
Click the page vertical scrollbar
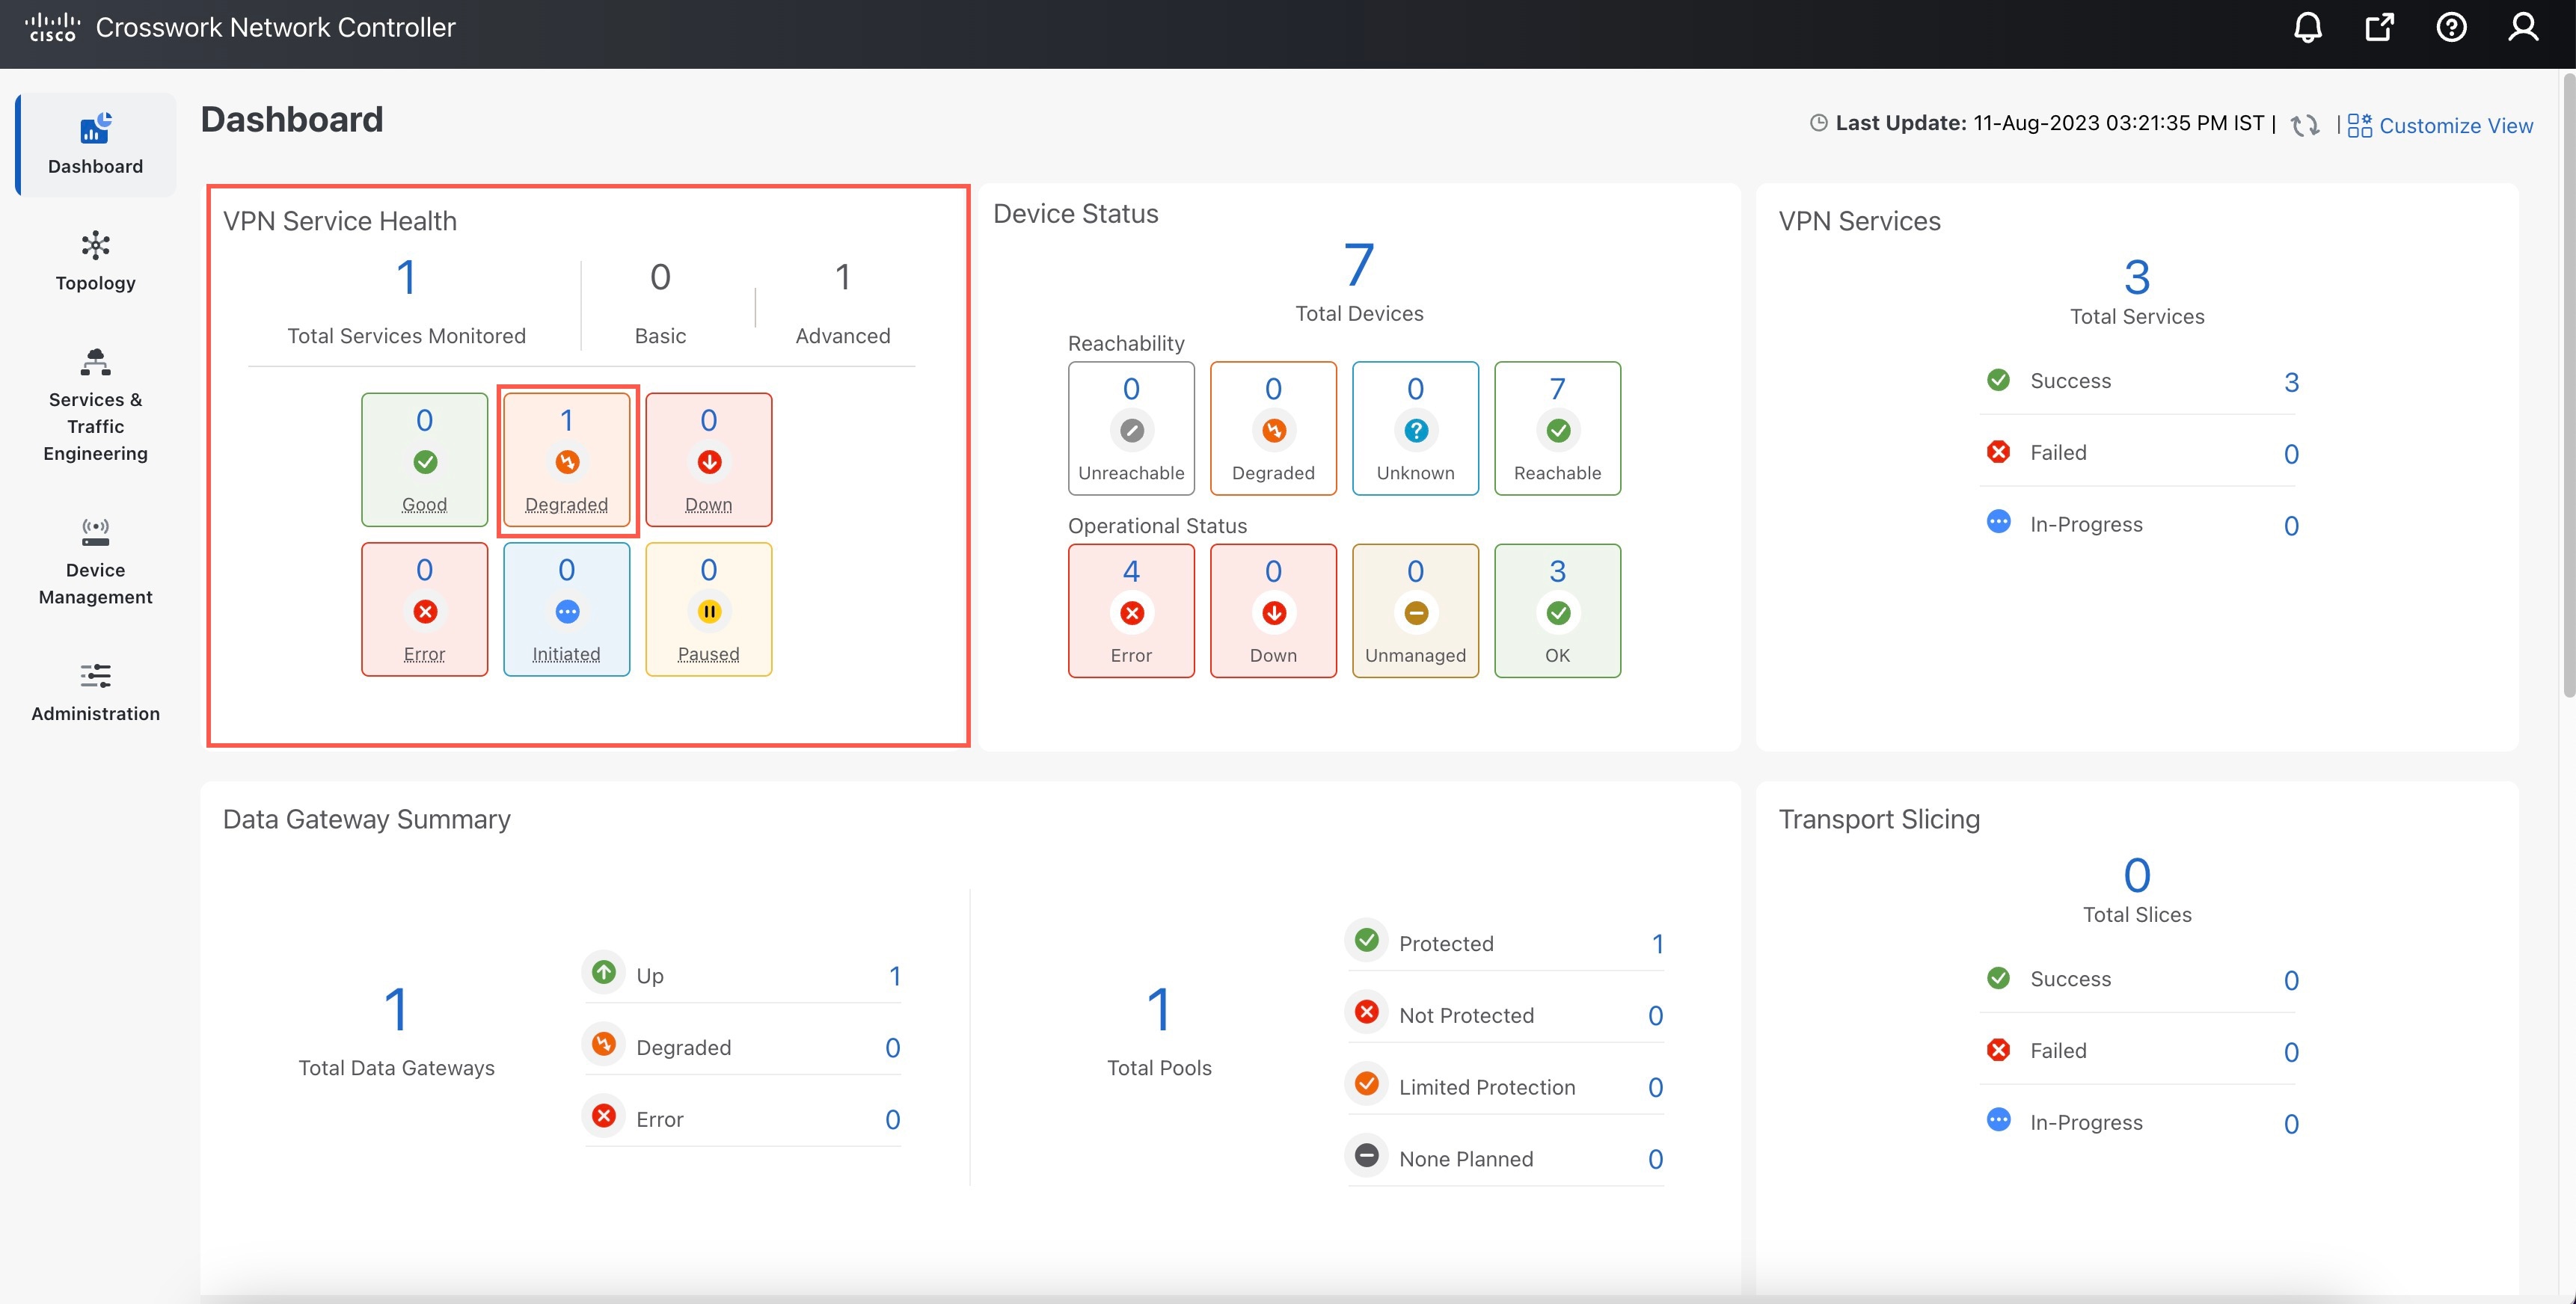point(2568,384)
